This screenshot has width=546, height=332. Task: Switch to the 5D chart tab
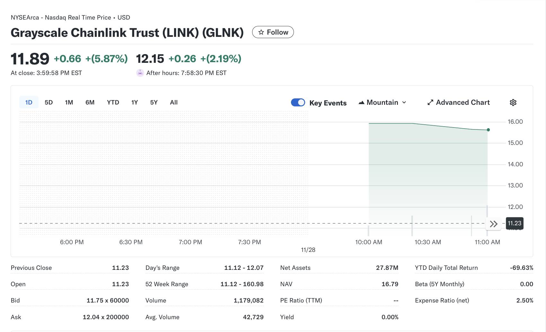point(48,102)
